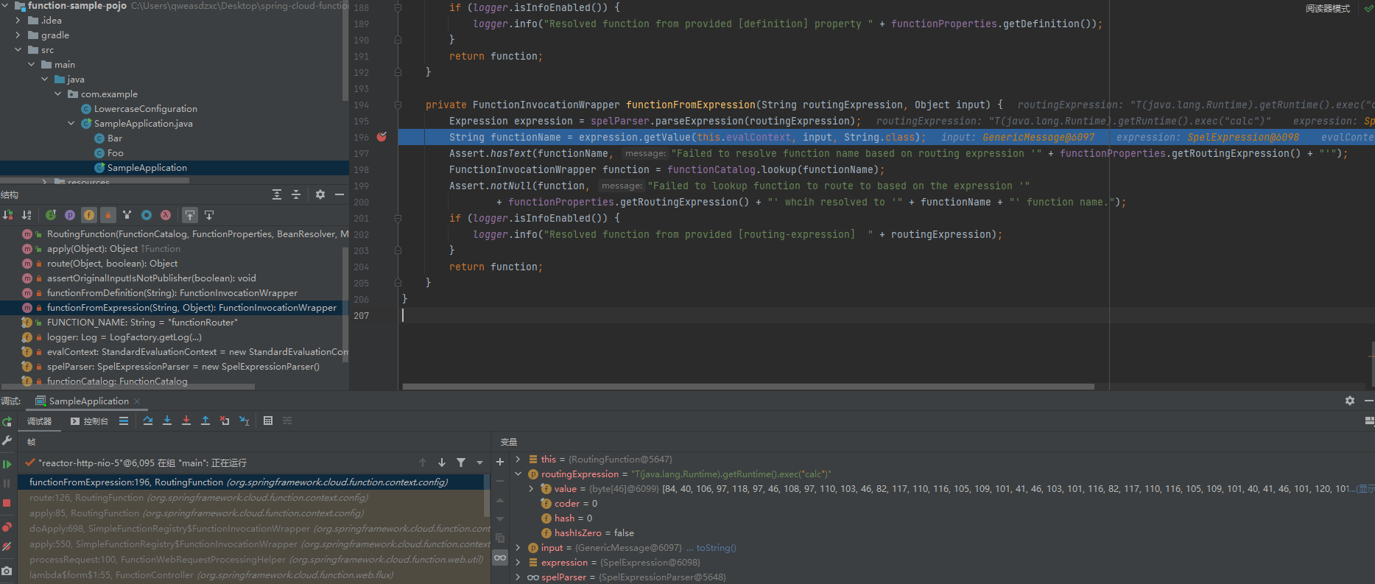This screenshot has height=584, width=1375.
Task: Switch to the 控制台 console tab
Action: coord(89,421)
